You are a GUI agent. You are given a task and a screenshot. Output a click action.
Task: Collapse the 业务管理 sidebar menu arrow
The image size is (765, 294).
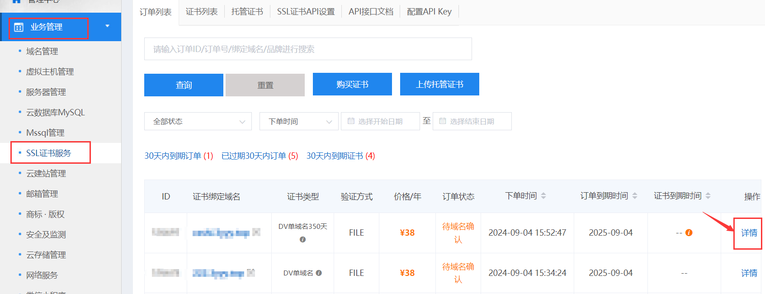[x=107, y=26]
